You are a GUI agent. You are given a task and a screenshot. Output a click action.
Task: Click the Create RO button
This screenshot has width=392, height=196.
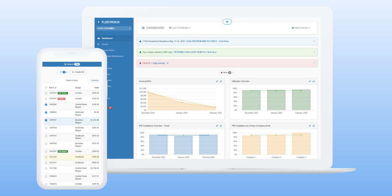click(x=78, y=72)
